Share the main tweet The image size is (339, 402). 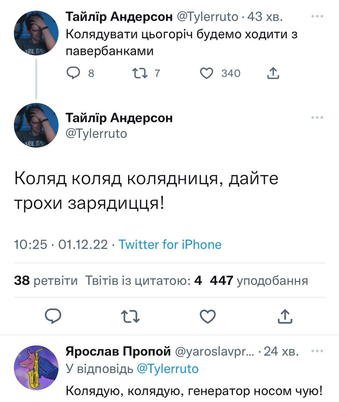[285, 316]
